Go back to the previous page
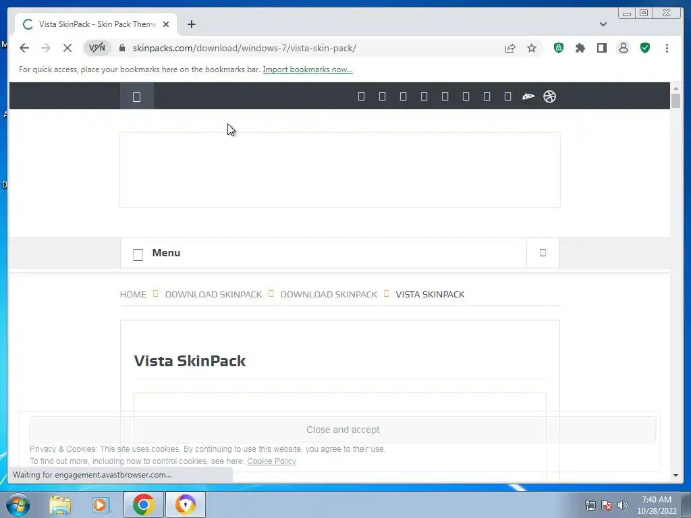Viewport: 691px width, 518px height. pyautogui.click(x=24, y=48)
